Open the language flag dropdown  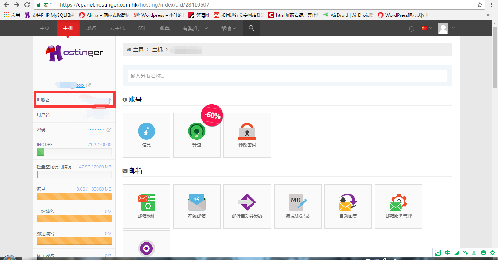tap(427, 28)
